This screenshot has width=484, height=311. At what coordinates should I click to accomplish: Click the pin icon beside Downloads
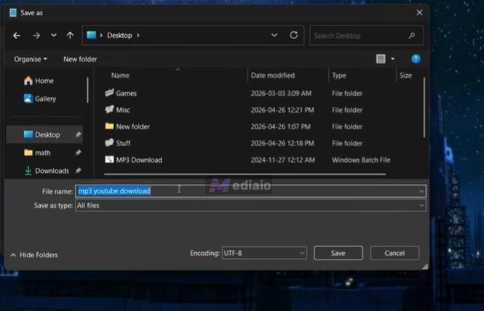coord(78,171)
